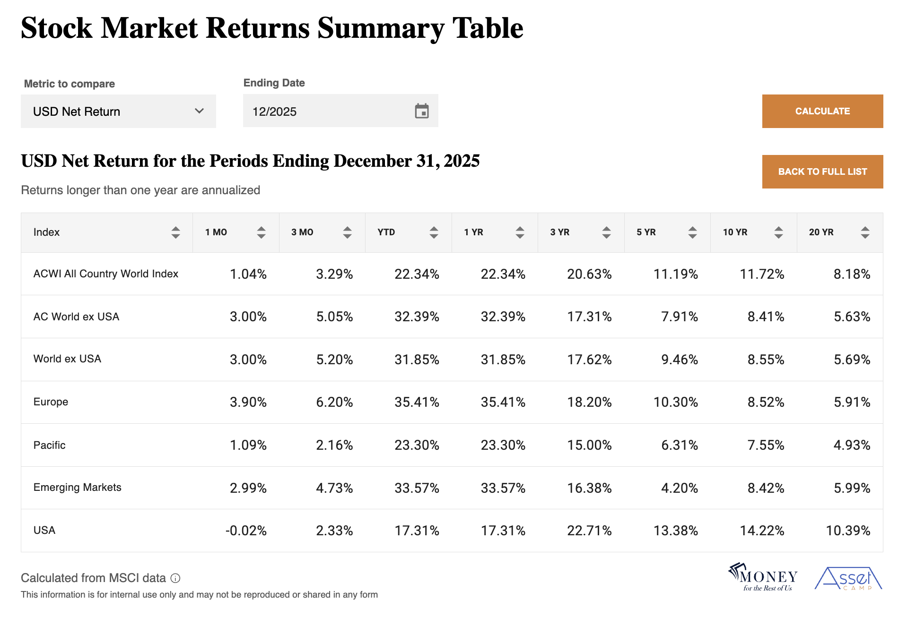Click the info icon beside MSCI data

(x=175, y=578)
